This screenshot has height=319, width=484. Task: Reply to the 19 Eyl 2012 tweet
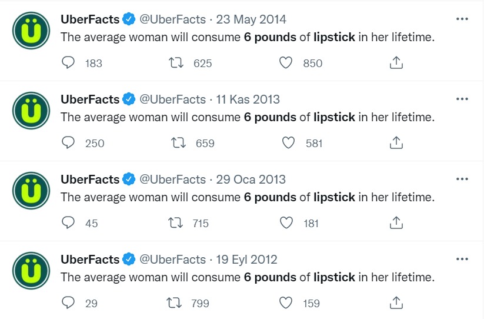69,303
